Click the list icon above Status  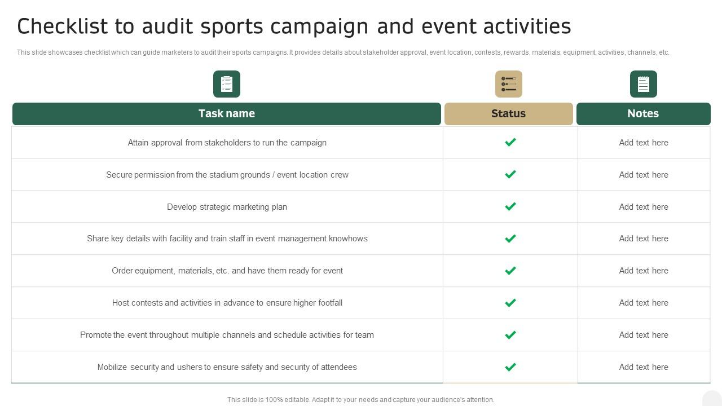point(509,84)
